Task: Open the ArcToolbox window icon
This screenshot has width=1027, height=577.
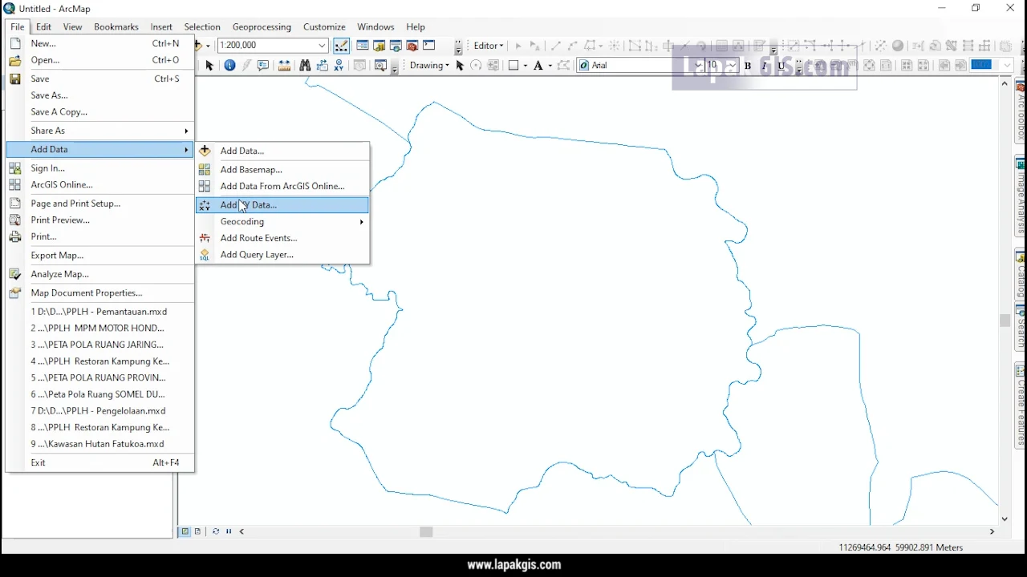Action: (412, 46)
